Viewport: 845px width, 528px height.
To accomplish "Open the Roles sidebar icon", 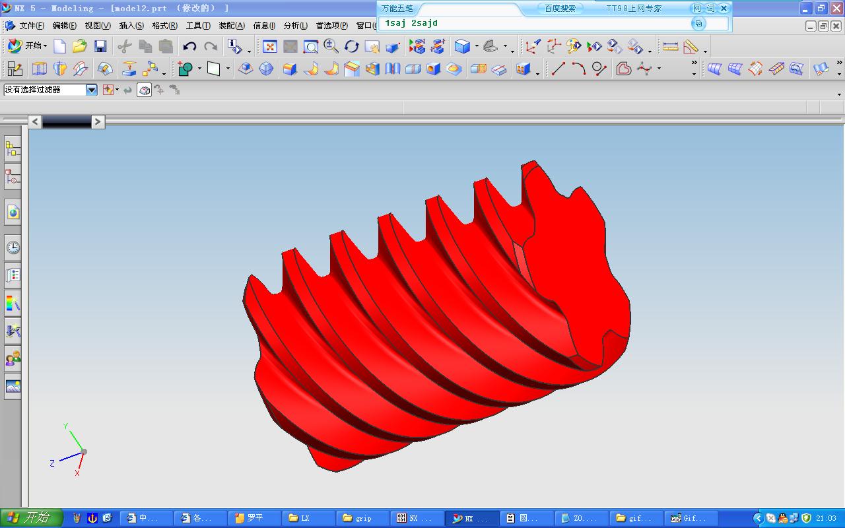I will [13, 359].
